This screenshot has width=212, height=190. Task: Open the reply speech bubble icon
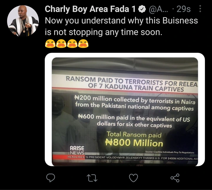52,177
